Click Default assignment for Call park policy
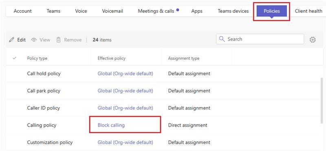Image resolution: width=326 pixels, height=151 pixels. tap(189, 91)
